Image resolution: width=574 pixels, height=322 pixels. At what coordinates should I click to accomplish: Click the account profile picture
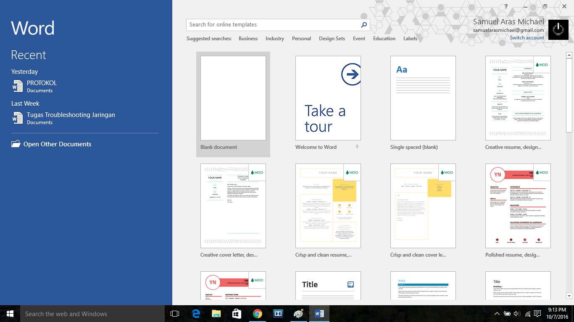(x=558, y=30)
